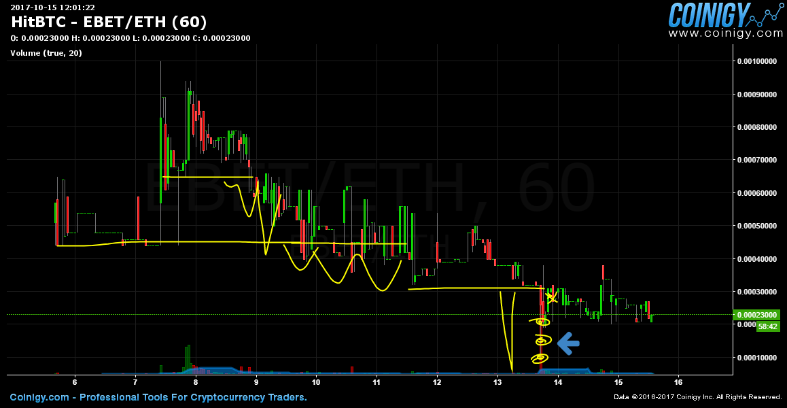
Task: Click date label 6 on time axis
Action: [x=75, y=383]
